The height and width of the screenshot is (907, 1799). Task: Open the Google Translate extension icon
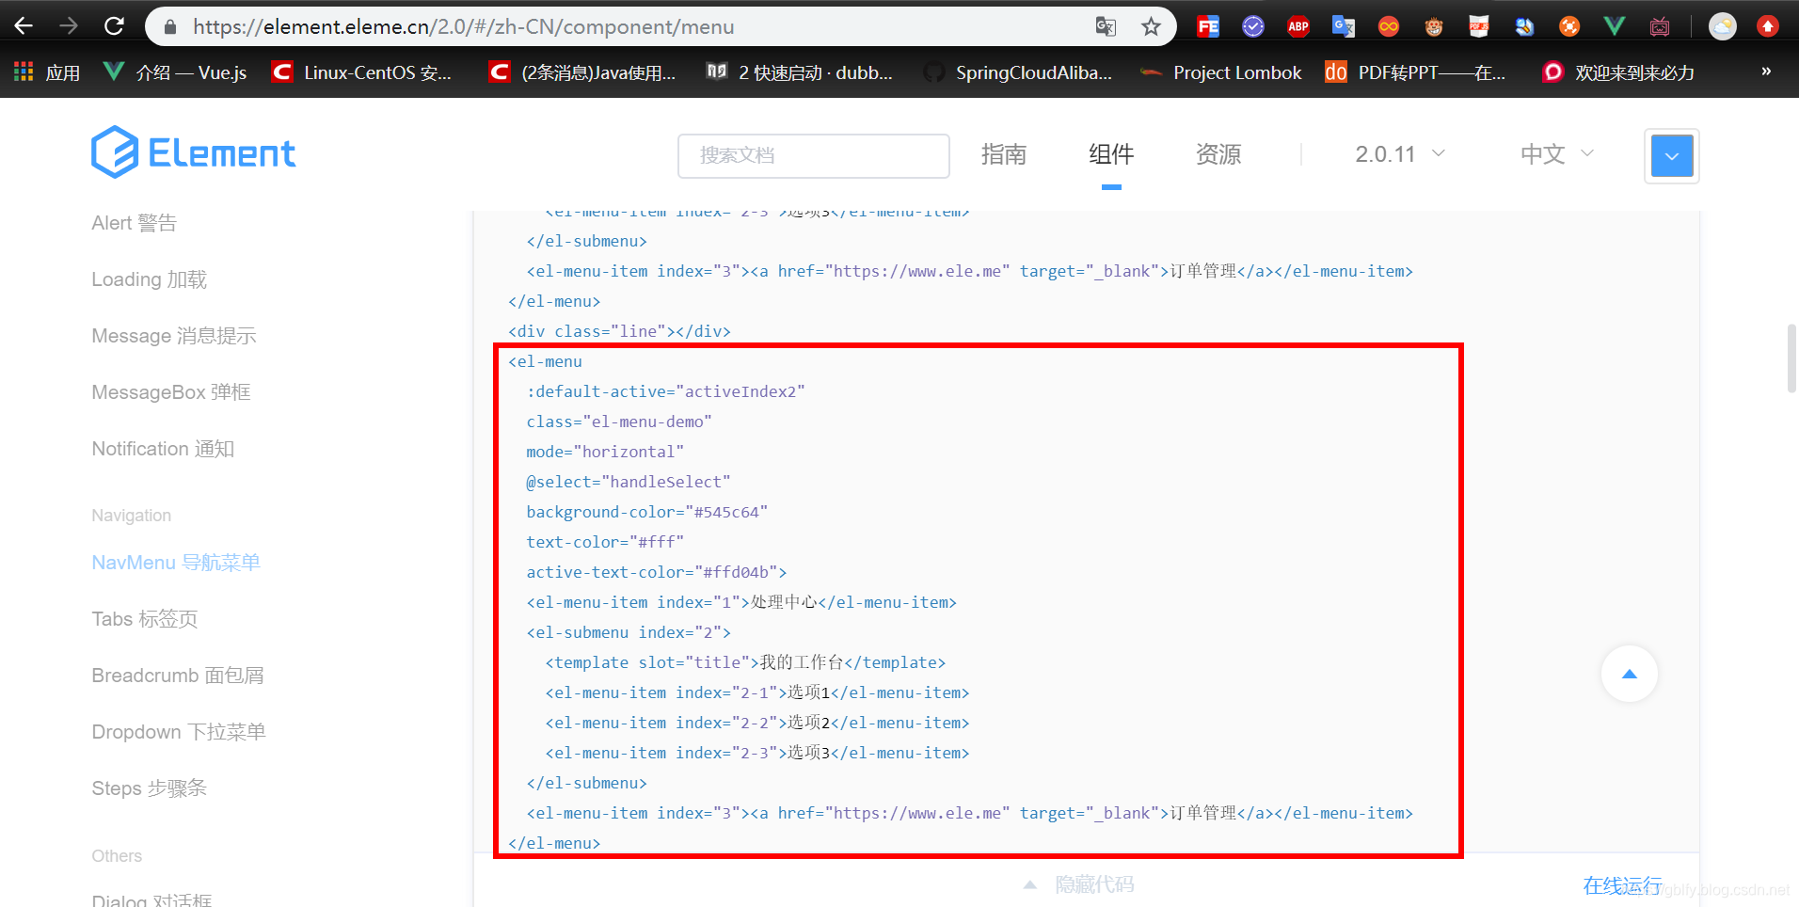coord(1344,26)
